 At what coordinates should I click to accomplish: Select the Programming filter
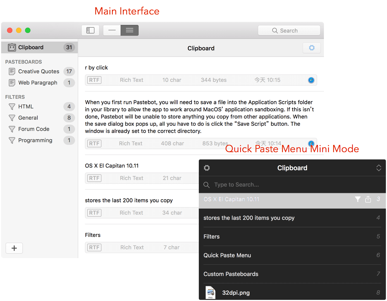39,140
